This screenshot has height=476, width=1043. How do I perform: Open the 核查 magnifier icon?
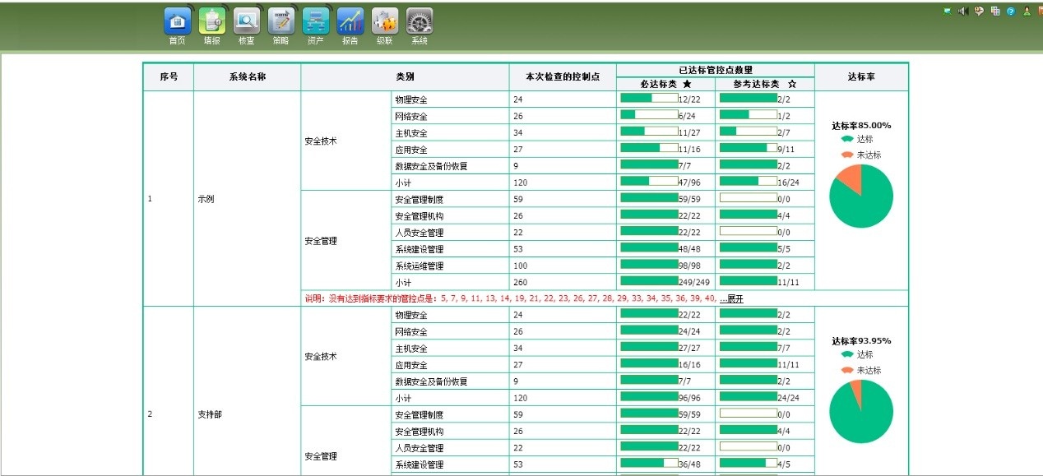tap(247, 22)
